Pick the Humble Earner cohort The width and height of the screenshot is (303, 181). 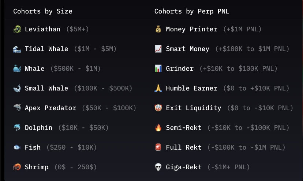(191, 88)
